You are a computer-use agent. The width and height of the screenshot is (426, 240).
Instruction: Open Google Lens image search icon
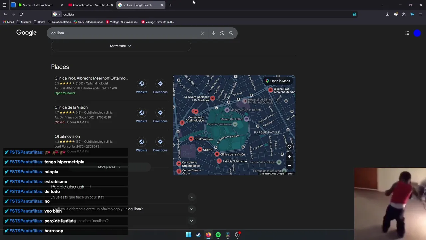[x=222, y=33]
